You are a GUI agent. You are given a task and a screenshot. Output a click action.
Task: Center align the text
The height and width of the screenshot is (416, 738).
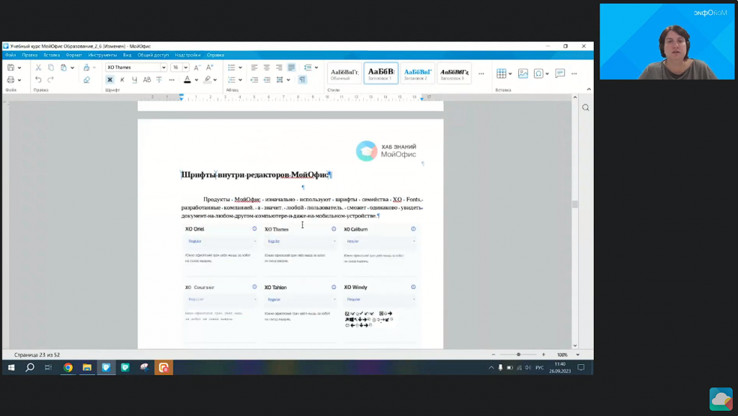pos(267,67)
